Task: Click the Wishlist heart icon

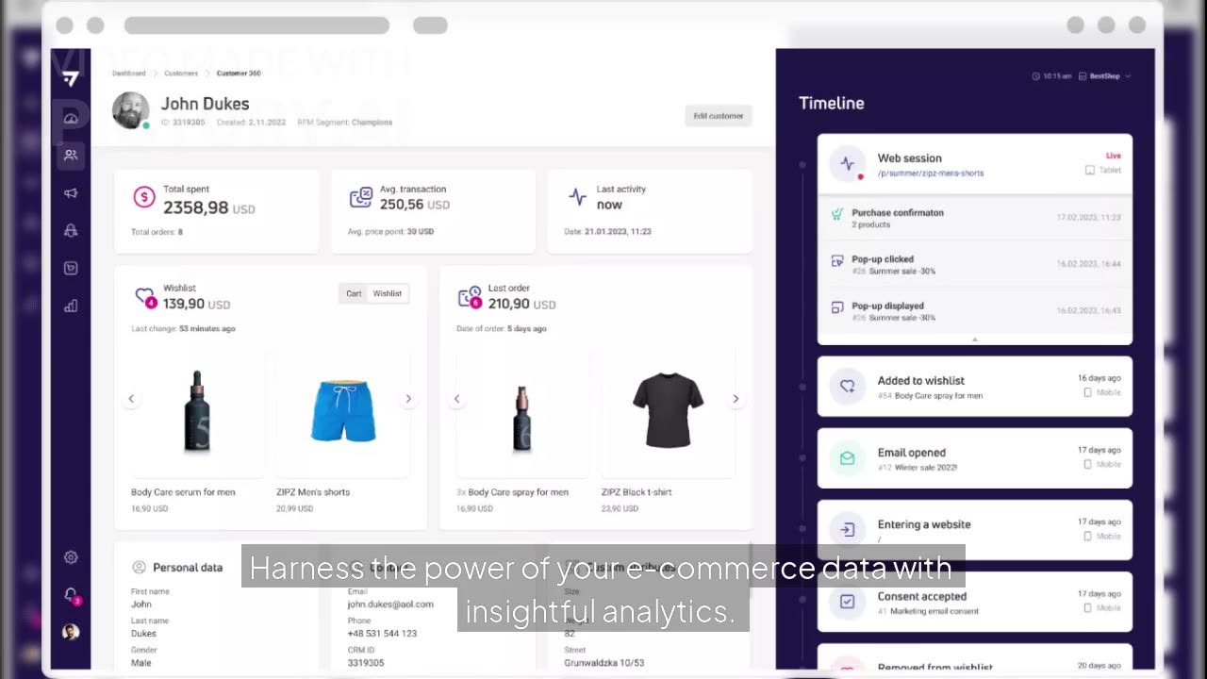Action: (144, 297)
